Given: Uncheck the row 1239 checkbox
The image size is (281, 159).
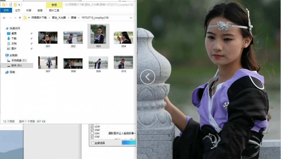Looking at the screenshot, I should (92, 126).
